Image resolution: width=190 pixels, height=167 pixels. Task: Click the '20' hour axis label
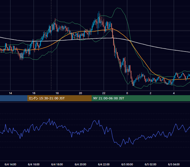coord(80,93)
